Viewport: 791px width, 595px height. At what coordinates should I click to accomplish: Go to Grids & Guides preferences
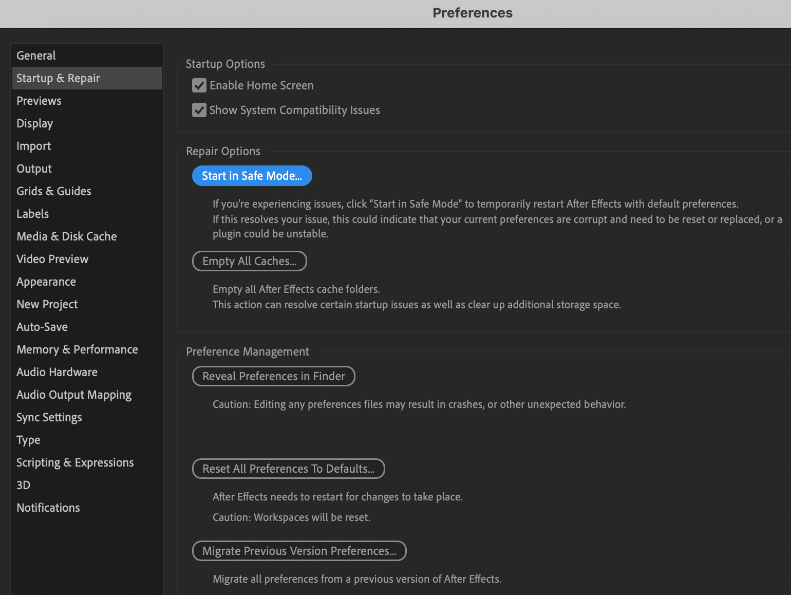54,191
